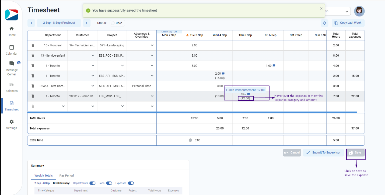Click the Save button

pyautogui.click(x=355, y=152)
